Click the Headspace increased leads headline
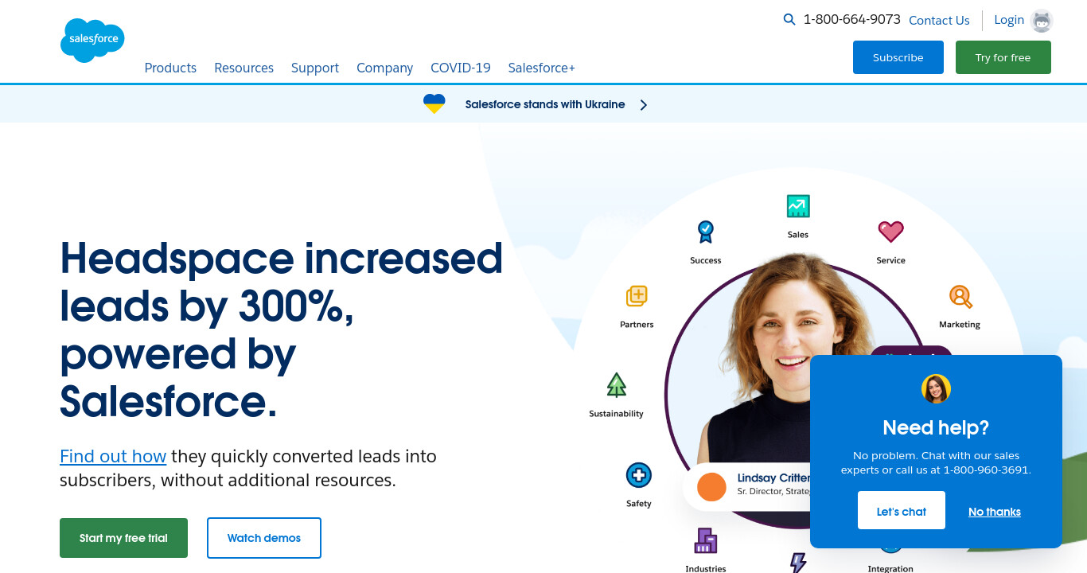 point(282,329)
